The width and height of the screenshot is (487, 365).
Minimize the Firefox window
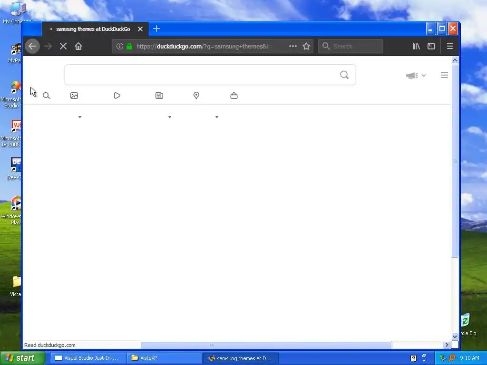pos(430,29)
